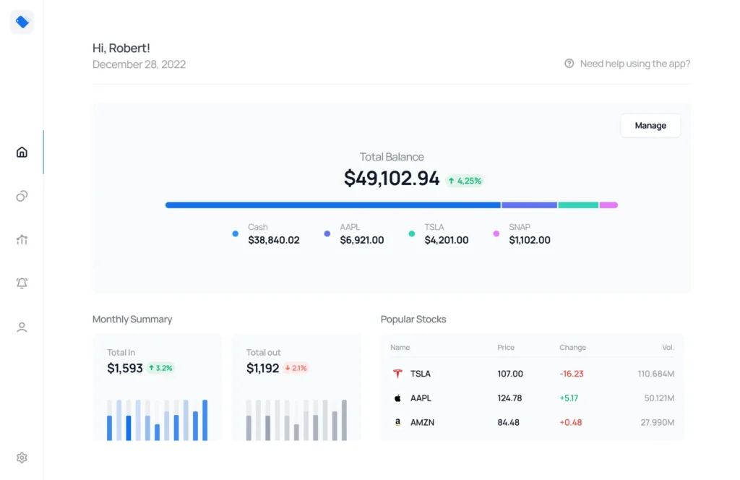Click the 4,25% balance change badge
740x480 pixels.
(464, 181)
